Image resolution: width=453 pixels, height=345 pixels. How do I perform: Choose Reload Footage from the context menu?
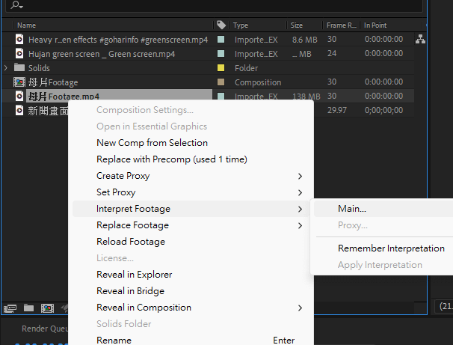[130, 242]
